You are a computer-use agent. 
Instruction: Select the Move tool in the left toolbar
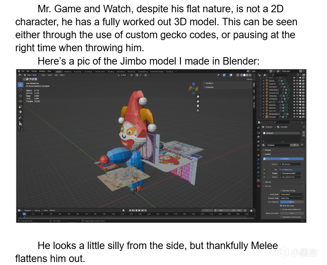(x=20, y=95)
